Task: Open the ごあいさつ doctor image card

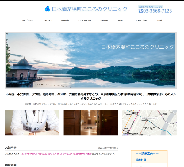Action: [x=32, y=123]
